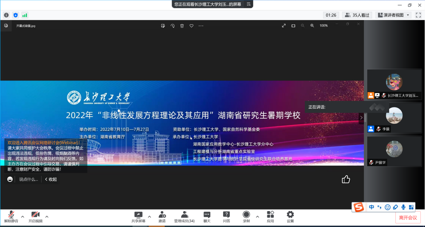Type in the 说点什么 chat field
The image size is (425, 227).
click(29, 179)
